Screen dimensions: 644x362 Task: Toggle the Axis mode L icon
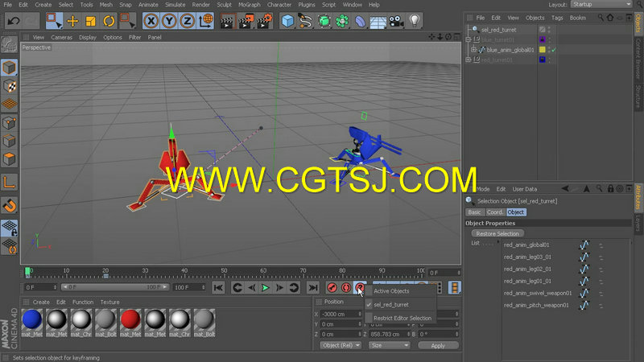tap(10, 182)
